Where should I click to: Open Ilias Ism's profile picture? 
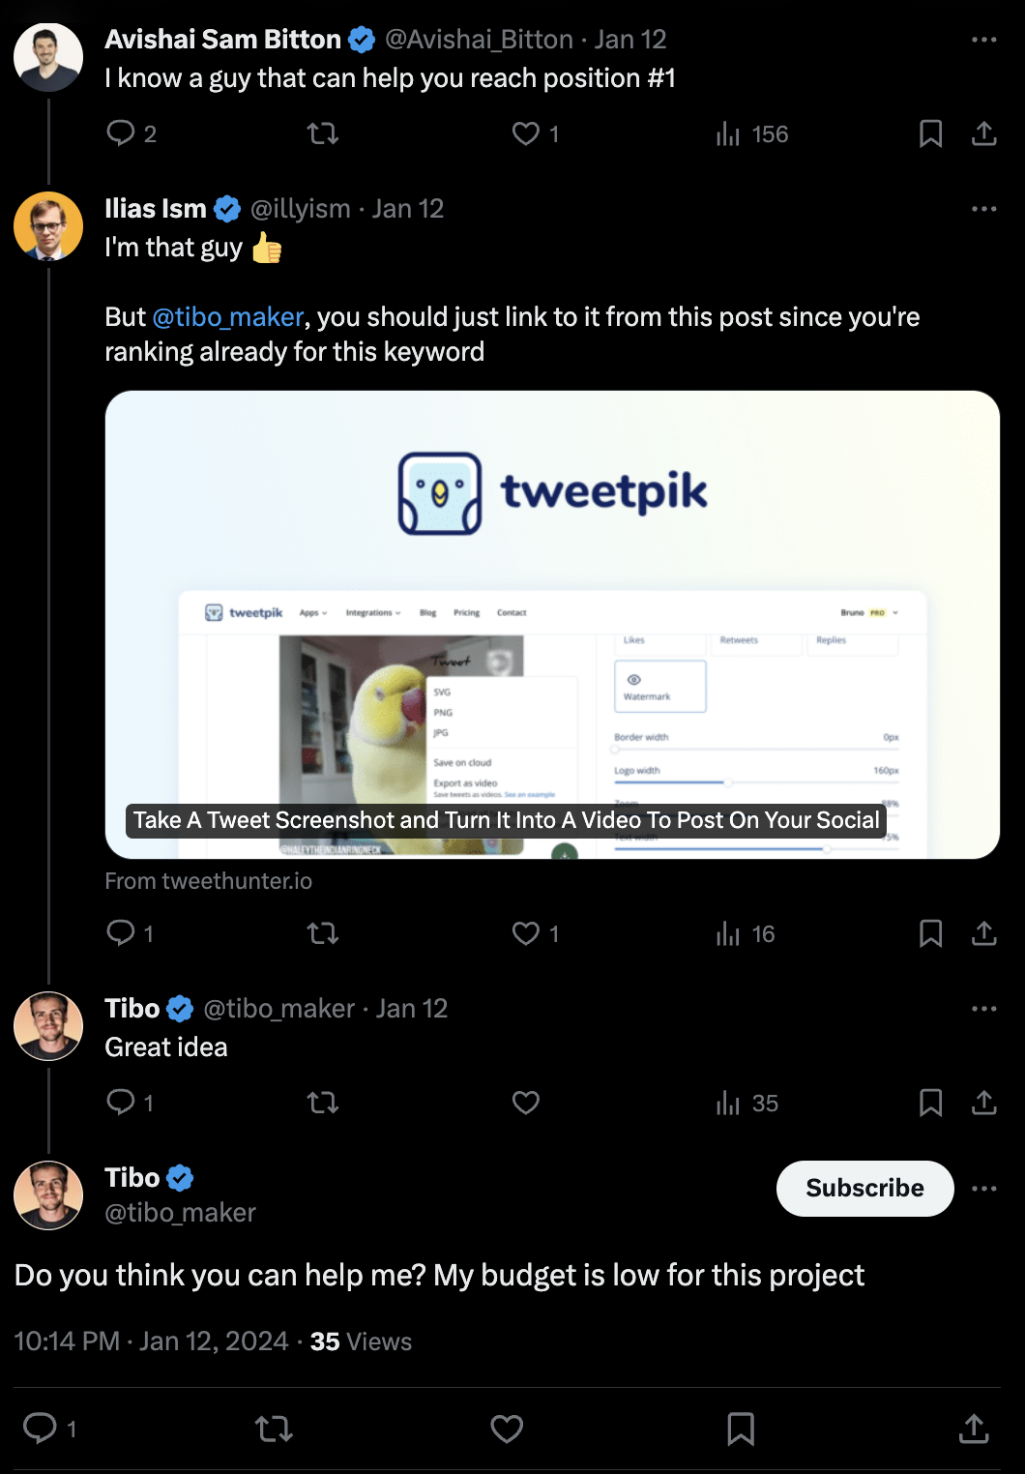coord(48,226)
